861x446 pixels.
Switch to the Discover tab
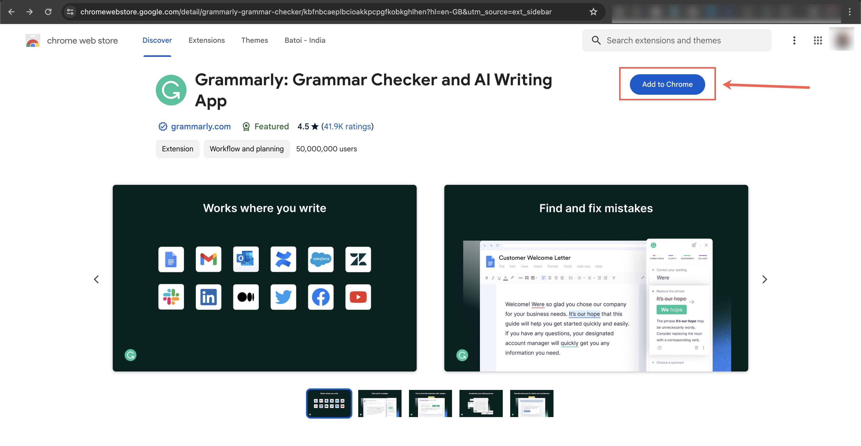click(x=157, y=40)
